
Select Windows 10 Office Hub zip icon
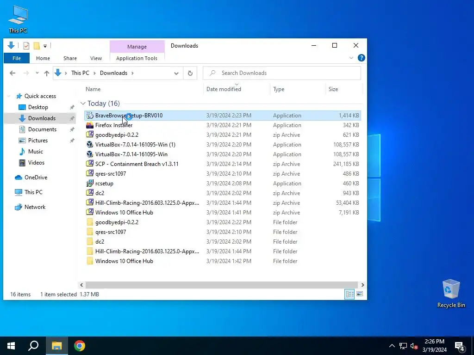click(90, 212)
